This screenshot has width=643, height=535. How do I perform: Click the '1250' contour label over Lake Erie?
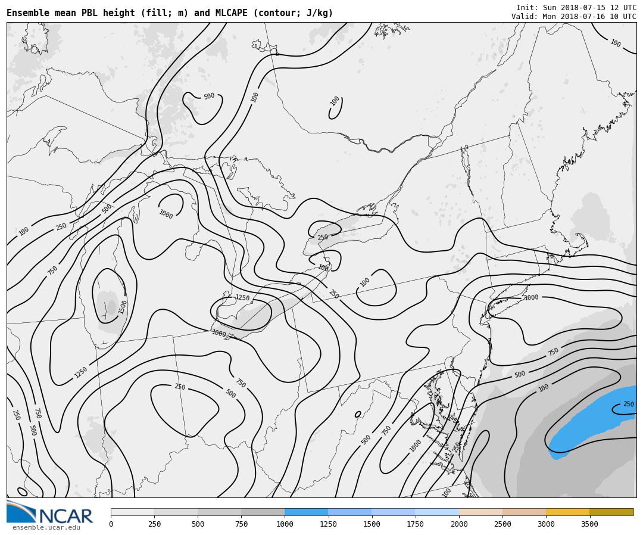coord(242,297)
